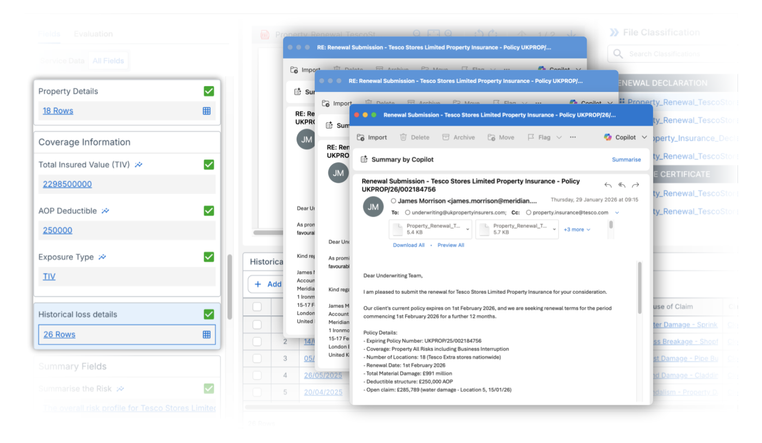Click JM avatar in middle RE: email window
The image size is (762, 443).
tap(339, 173)
